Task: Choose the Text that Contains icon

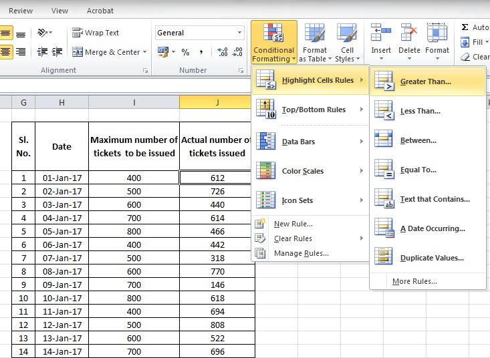Action: pyautogui.click(x=384, y=198)
